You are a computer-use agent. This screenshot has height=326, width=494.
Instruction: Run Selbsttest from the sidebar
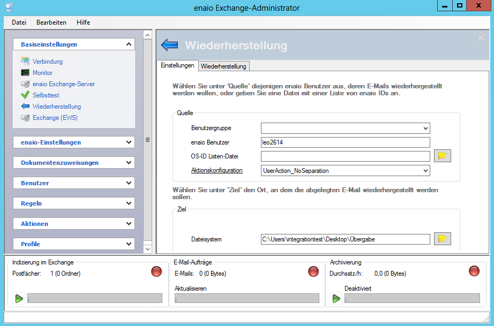coord(46,95)
